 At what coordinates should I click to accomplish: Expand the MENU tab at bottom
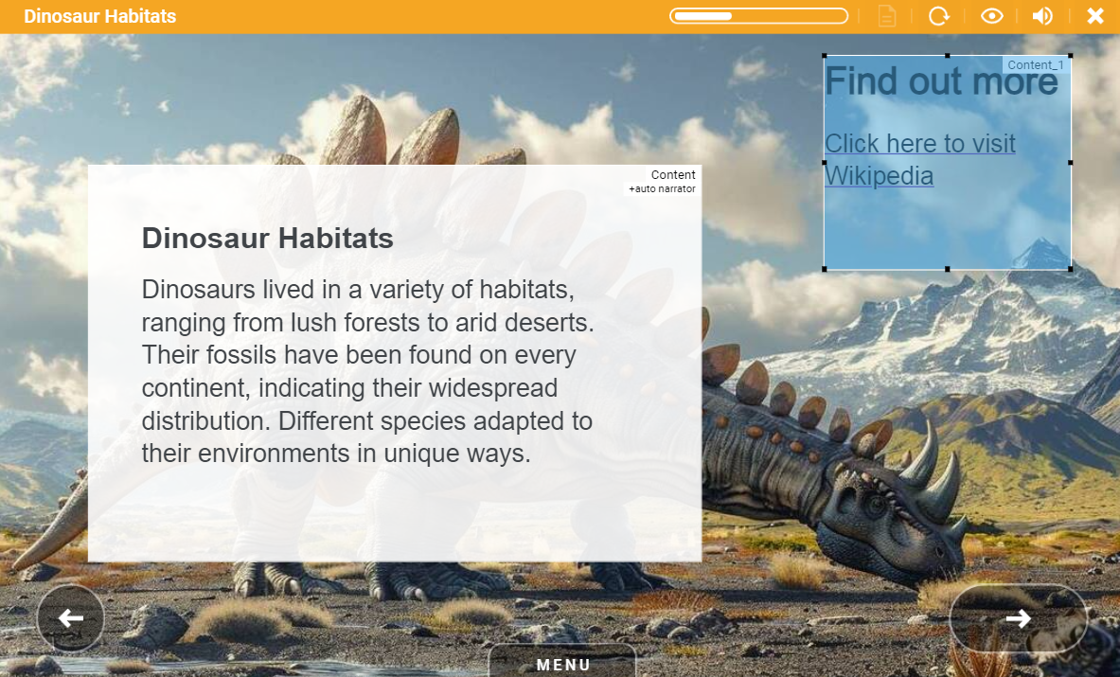(563, 662)
